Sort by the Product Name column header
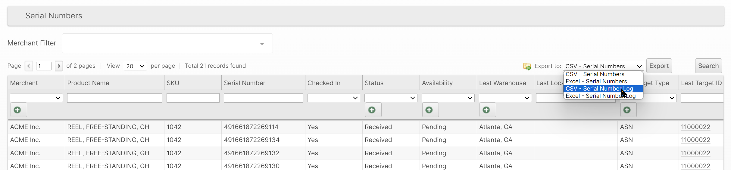 coord(88,83)
